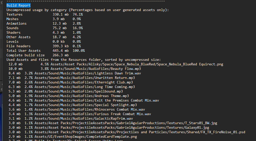Viewport: 256px width, 141px height.
Task: Click the Textures 330.1 mb line
Action: [x=44, y=14]
